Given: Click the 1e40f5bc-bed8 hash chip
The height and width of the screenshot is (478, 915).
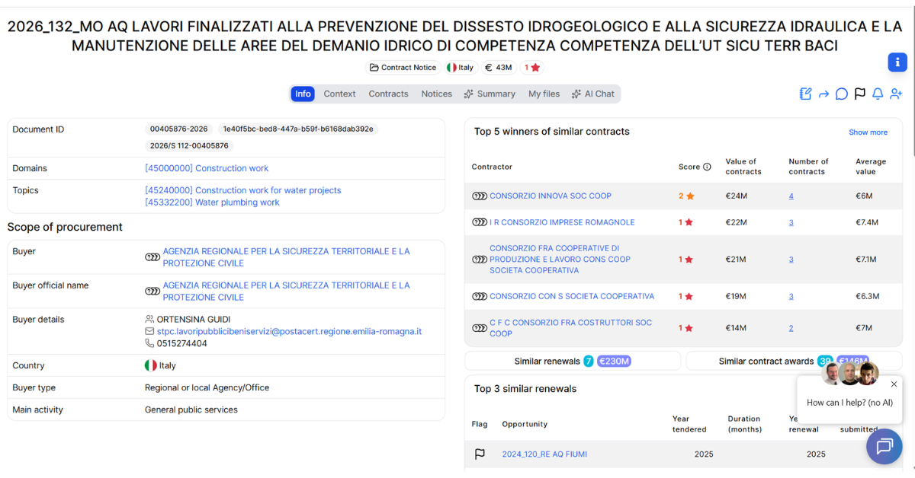Looking at the screenshot, I should 298,129.
